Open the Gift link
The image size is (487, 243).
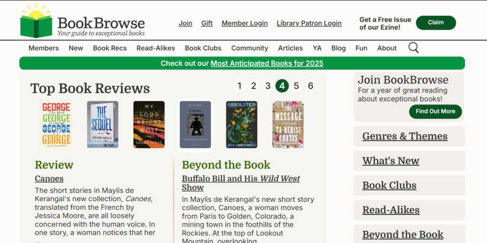tap(207, 23)
